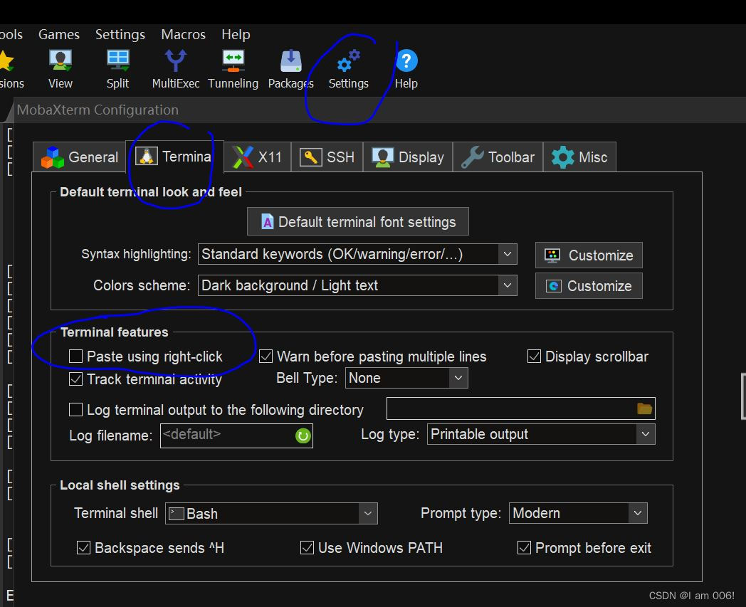The image size is (746, 607).
Task: Open the Settings menu in the menu bar
Action: [120, 34]
